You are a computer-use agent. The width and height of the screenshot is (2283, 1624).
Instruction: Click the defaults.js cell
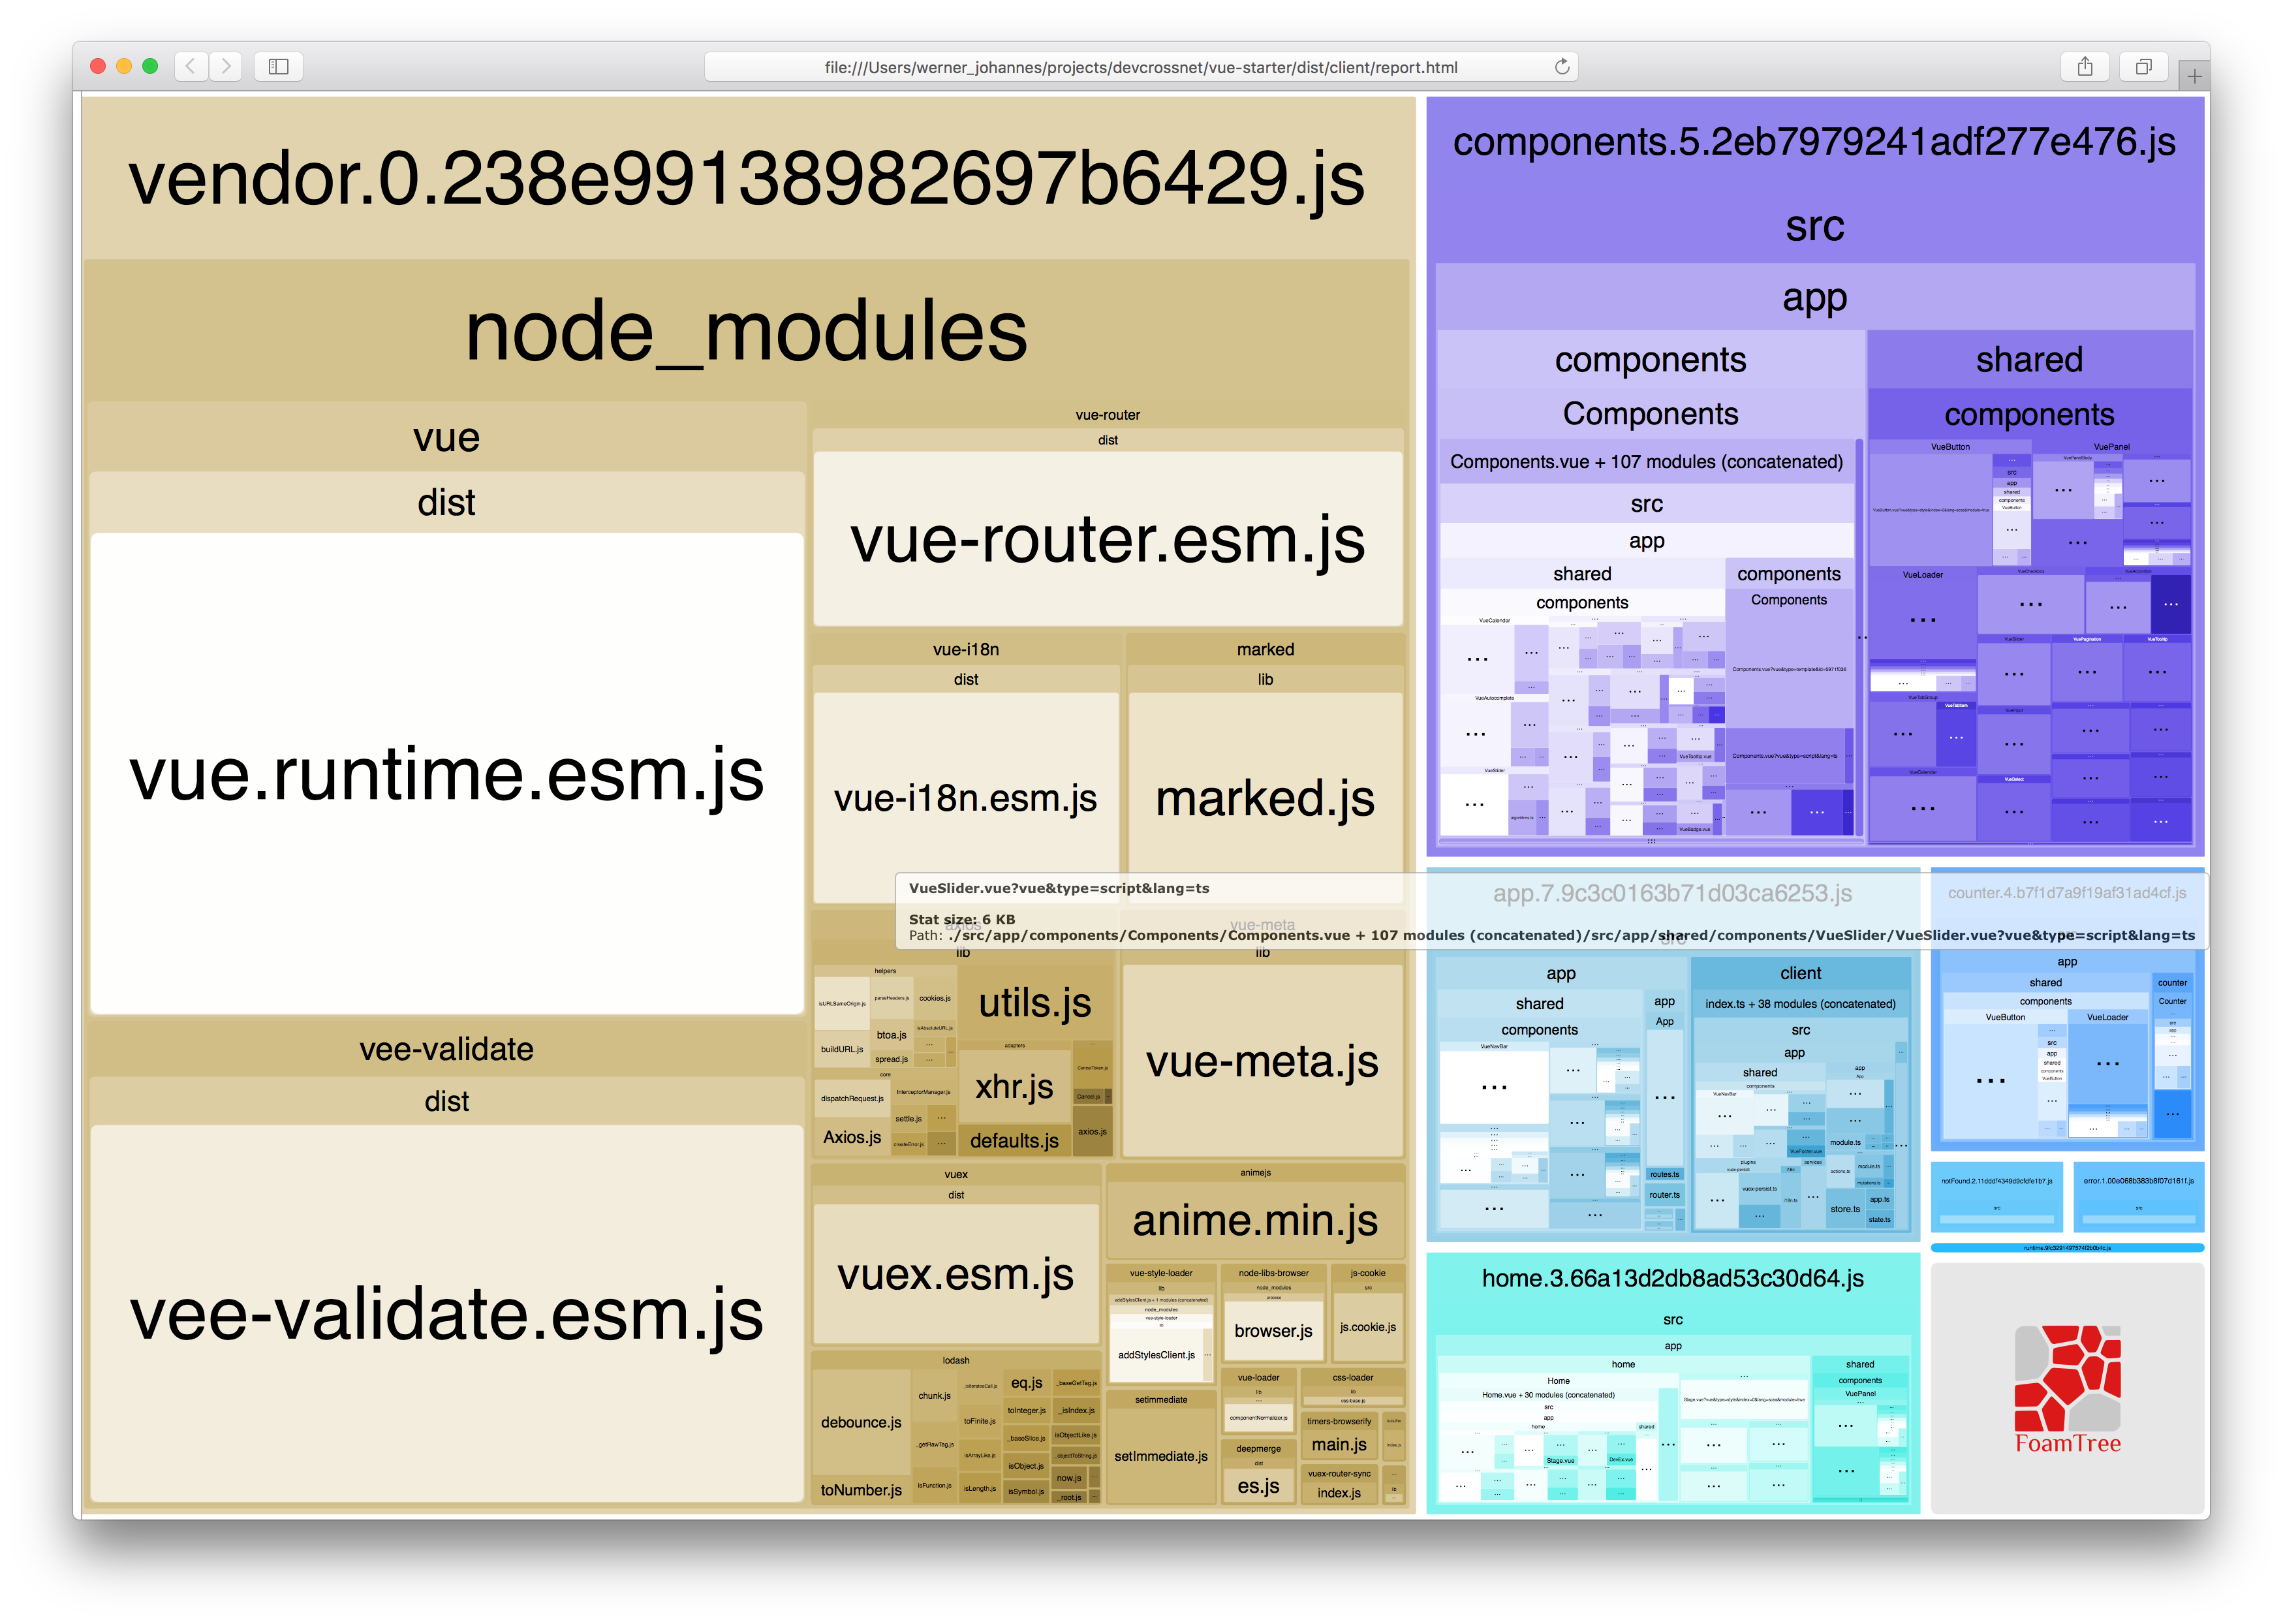1014,1140
